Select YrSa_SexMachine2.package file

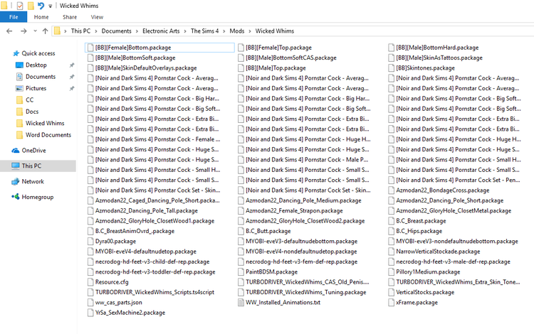pyautogui.click(x=130, y=313)
